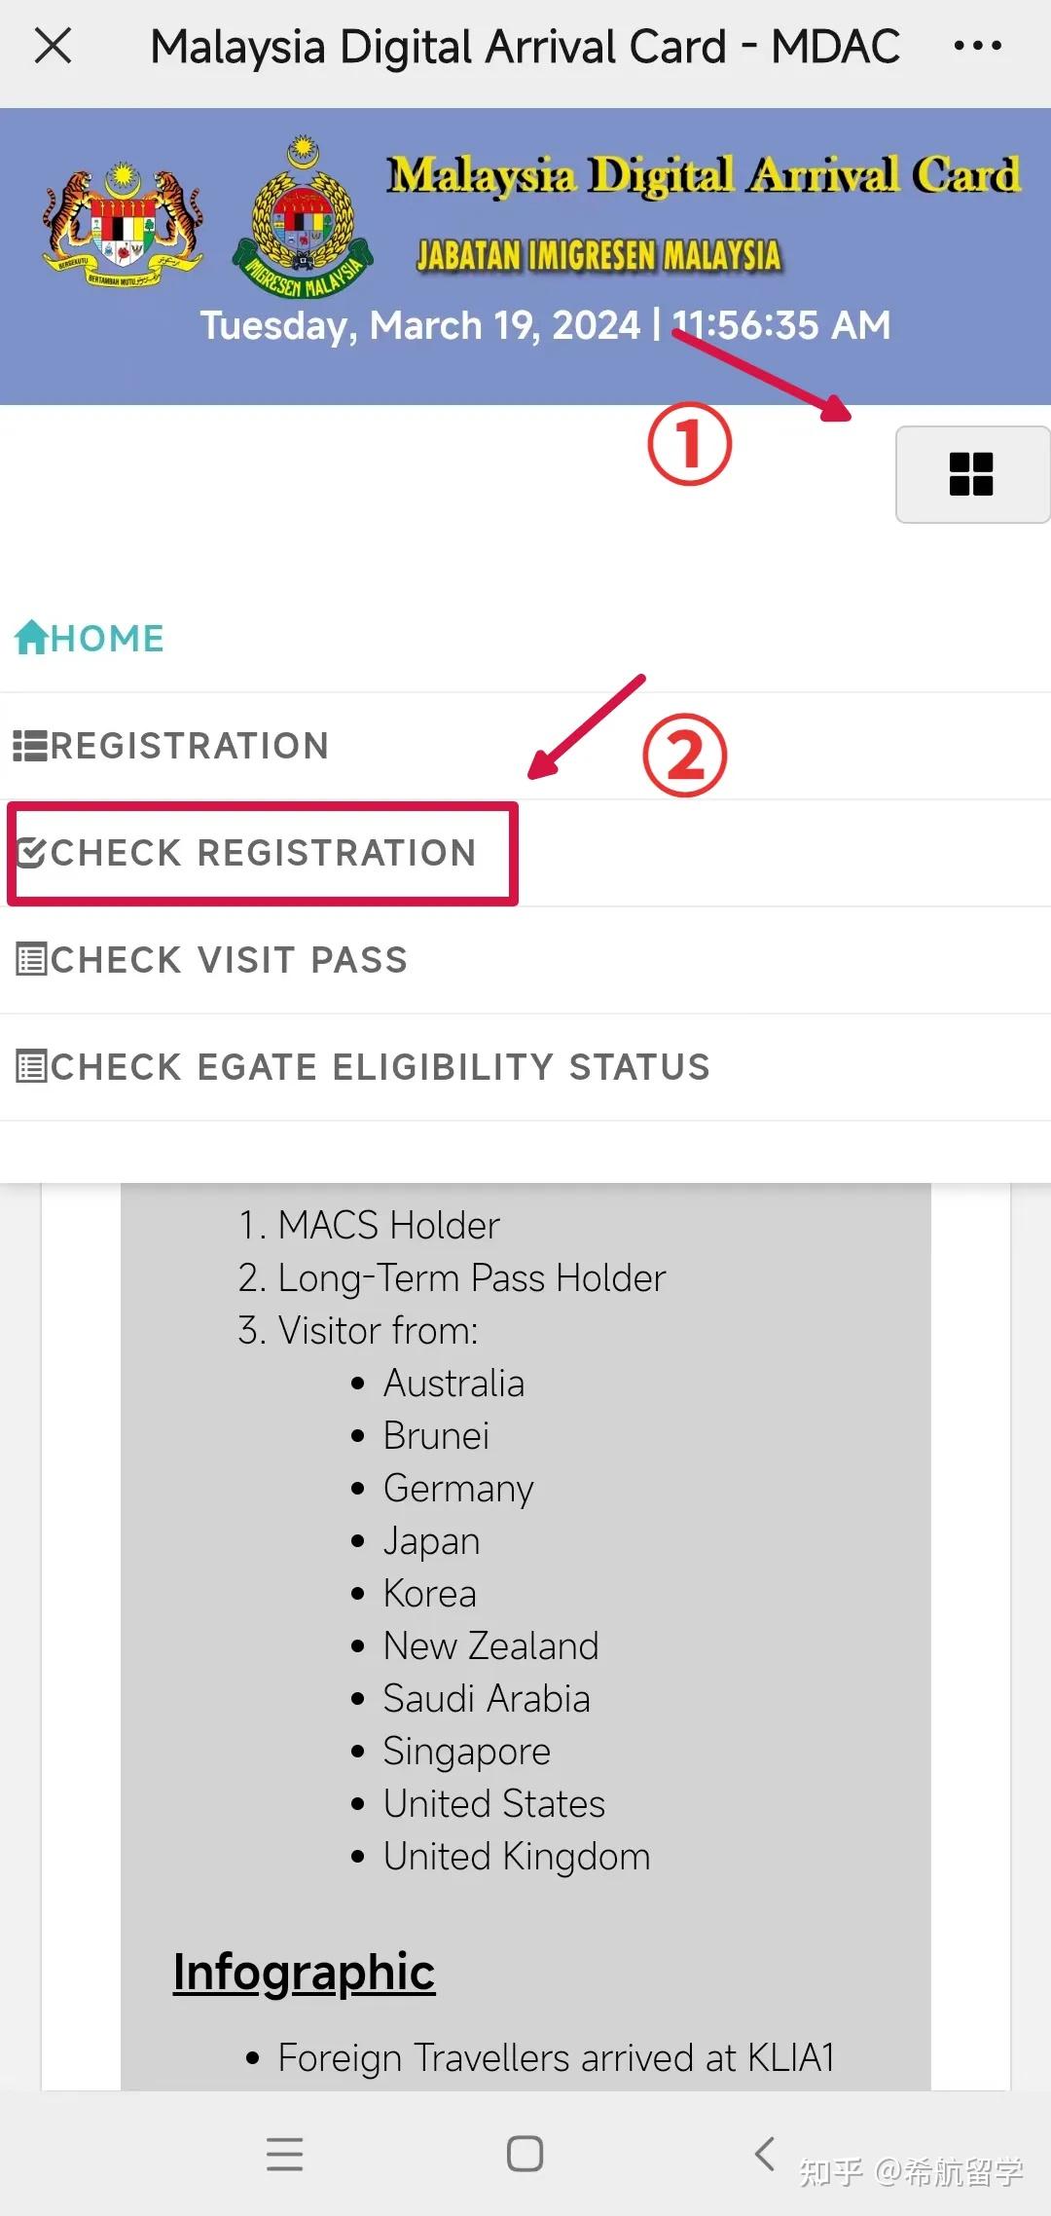Screen dimensions: 1051x2216
Task: Click the Imigresen Malaysia emblem
Action: point(304,219)
